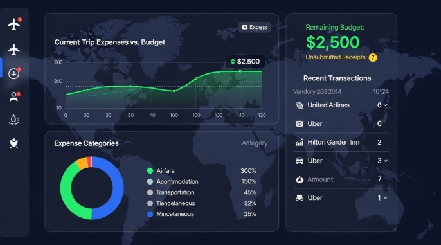Click the truck icon beside Uber with 1

tap(300, 198)
